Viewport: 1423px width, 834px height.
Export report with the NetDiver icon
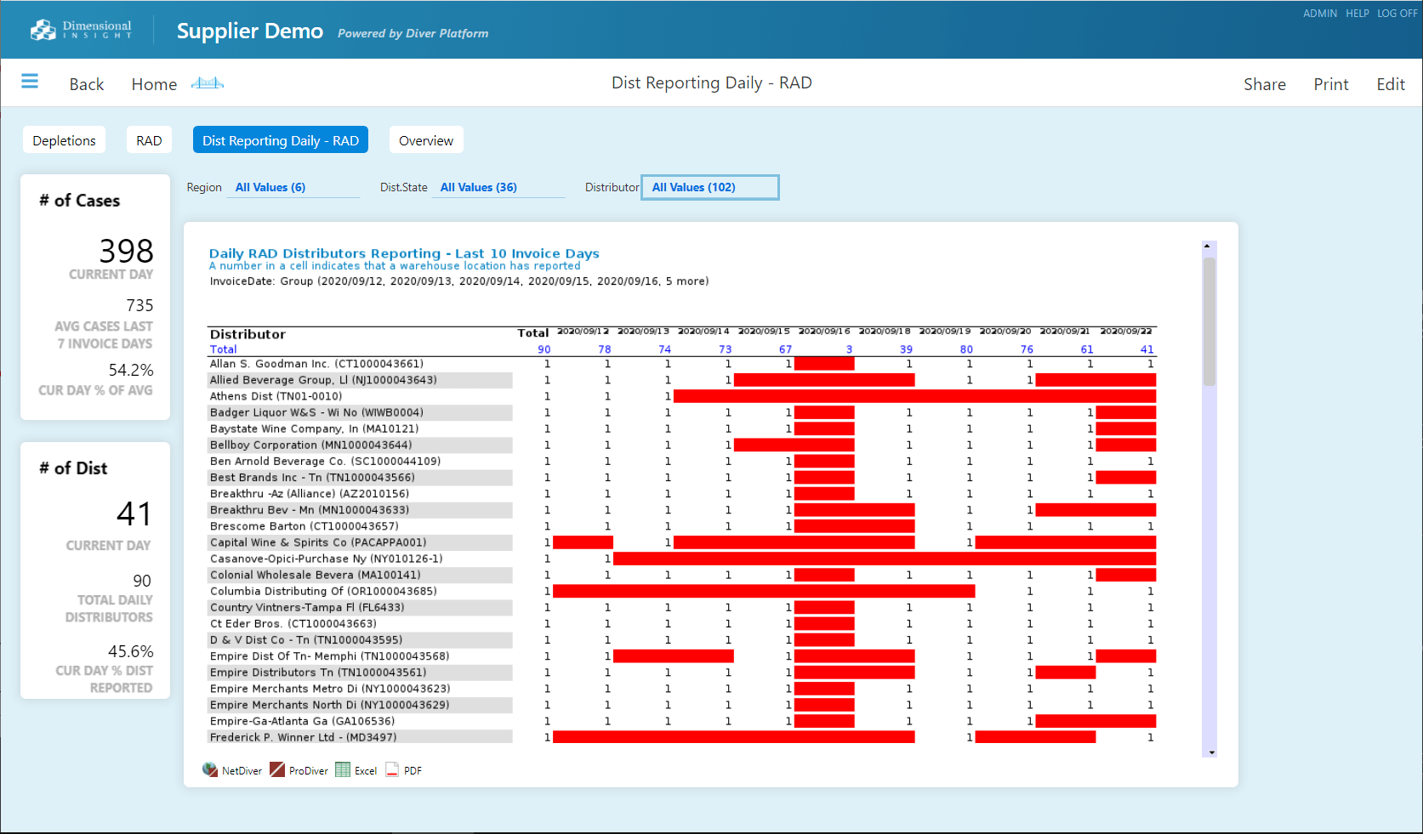(210, 769)
